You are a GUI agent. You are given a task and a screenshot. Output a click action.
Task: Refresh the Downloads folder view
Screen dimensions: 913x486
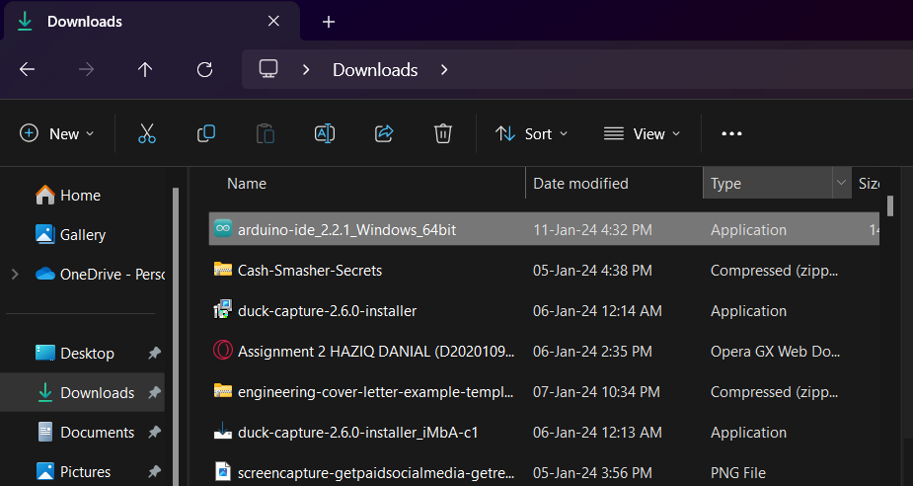(x=205, y=69)
